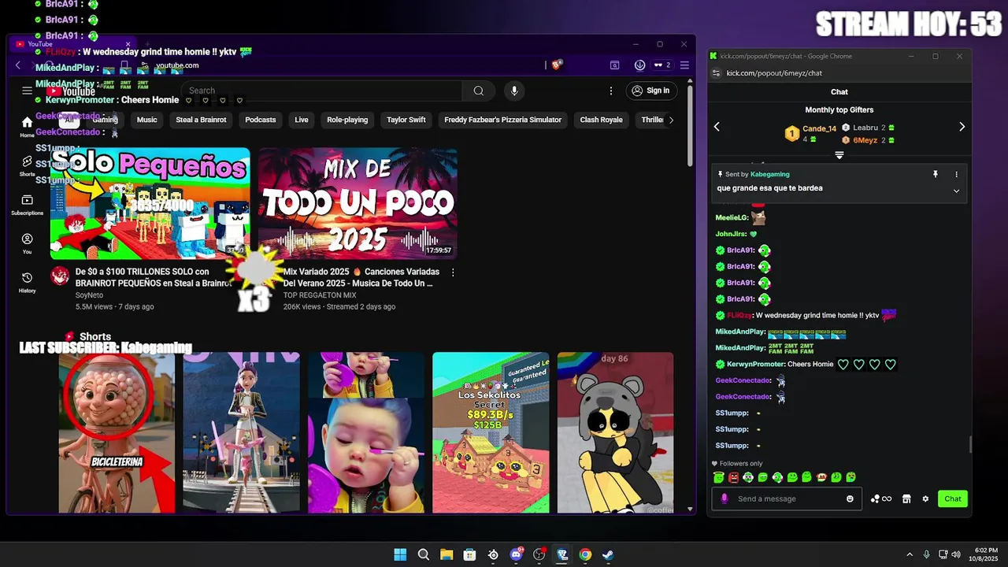Open options menu for Mix Variado 2025 video
The image size is (1008, 567).
click(x=453, y=272)
